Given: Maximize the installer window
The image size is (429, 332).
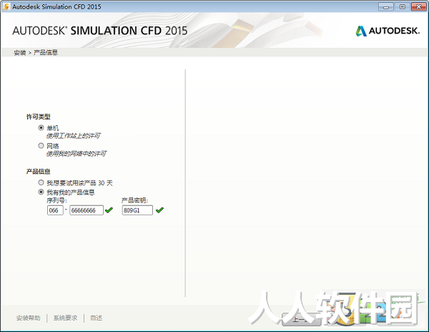Looking at the screenshot, I should (x=402, y=7).
